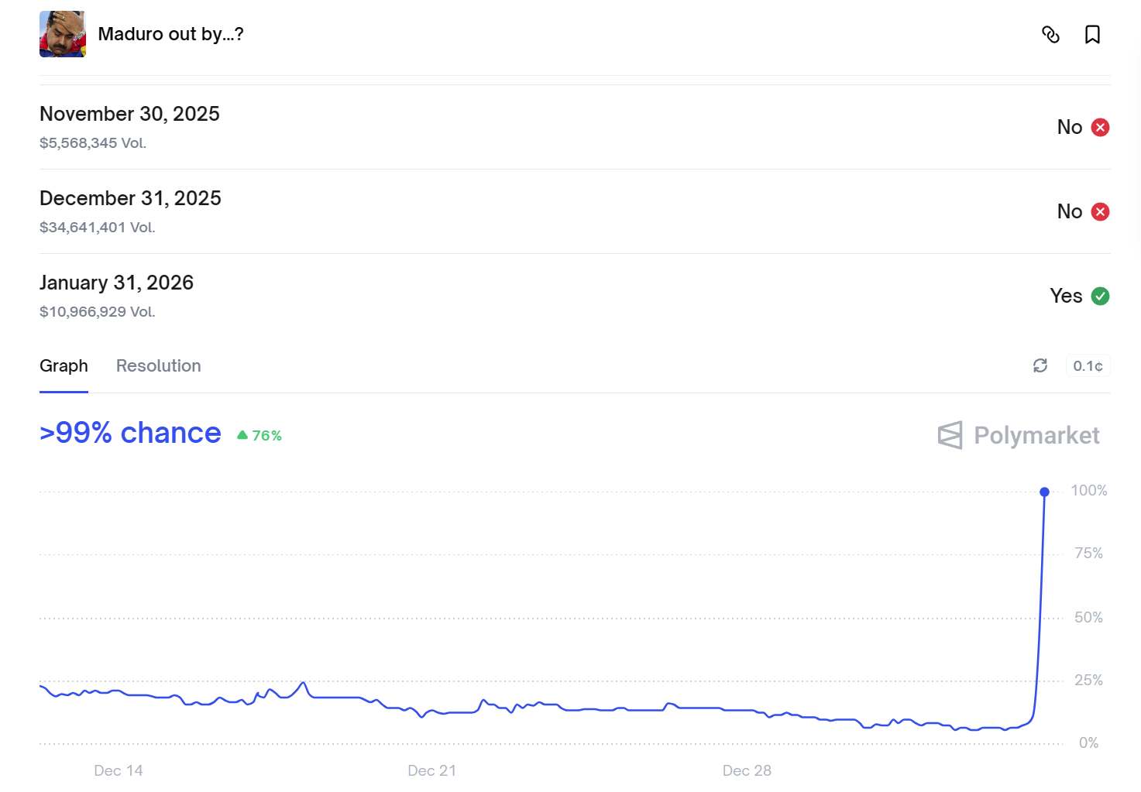The image size is (1141, 792).
Task: Click the ">99% chance" text
Action: coord(130,433)
